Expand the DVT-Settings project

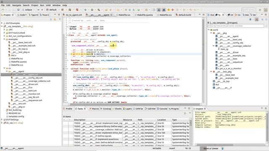pos(2,120)
